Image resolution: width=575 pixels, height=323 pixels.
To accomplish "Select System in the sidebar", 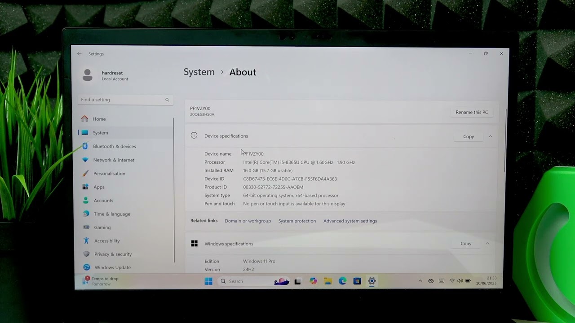I will (125, 133).
